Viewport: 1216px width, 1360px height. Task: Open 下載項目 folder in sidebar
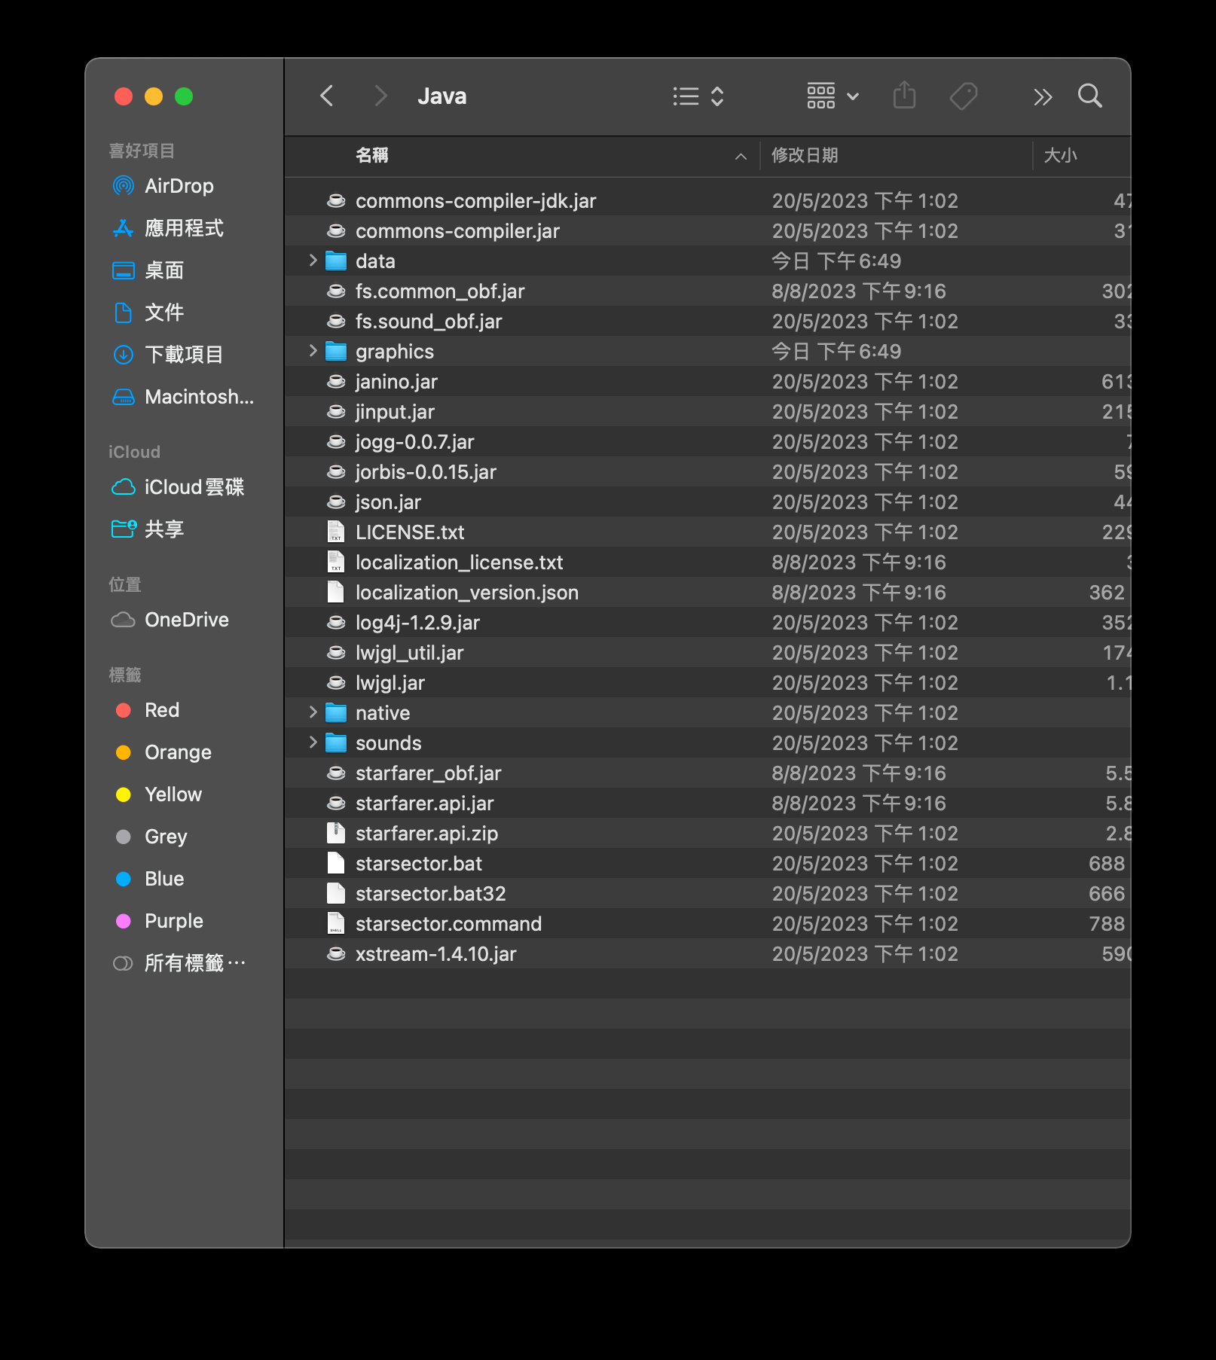pyautogui.click(x=183, y=355)
